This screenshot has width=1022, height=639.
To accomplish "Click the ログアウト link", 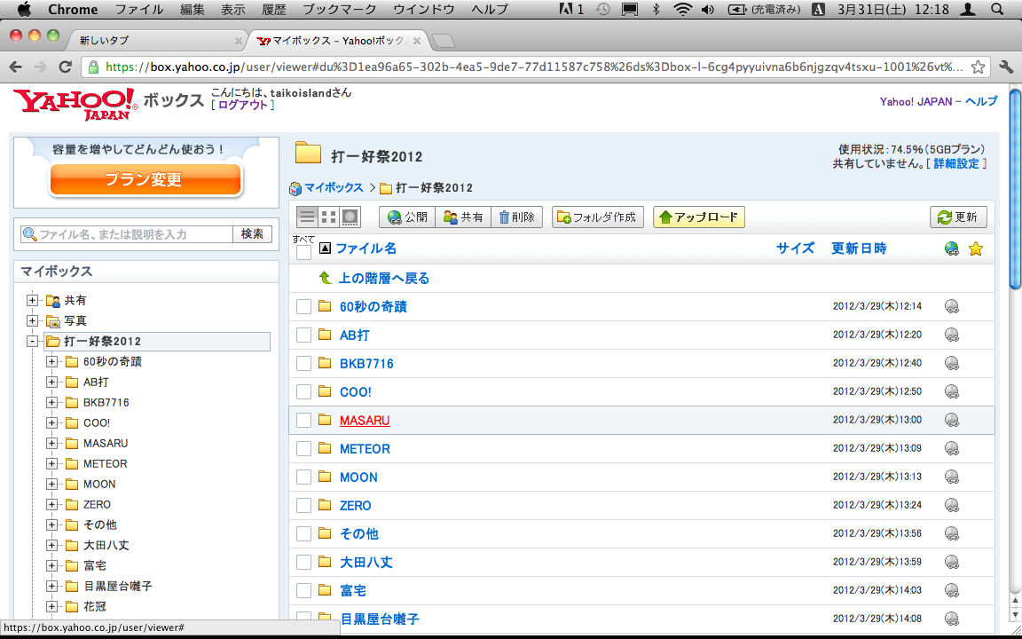I will click(242, 105).
